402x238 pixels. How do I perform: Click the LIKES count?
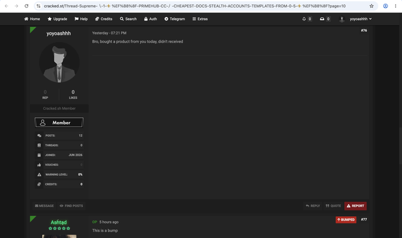[x=73, y=92]
